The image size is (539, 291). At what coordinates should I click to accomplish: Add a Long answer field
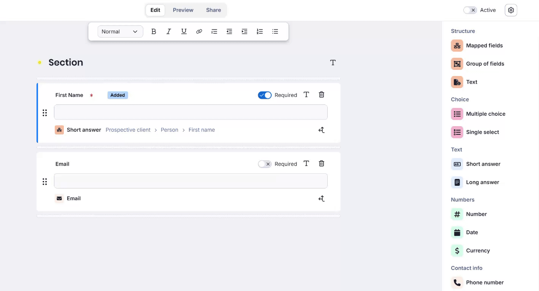[x=475, y=182]
